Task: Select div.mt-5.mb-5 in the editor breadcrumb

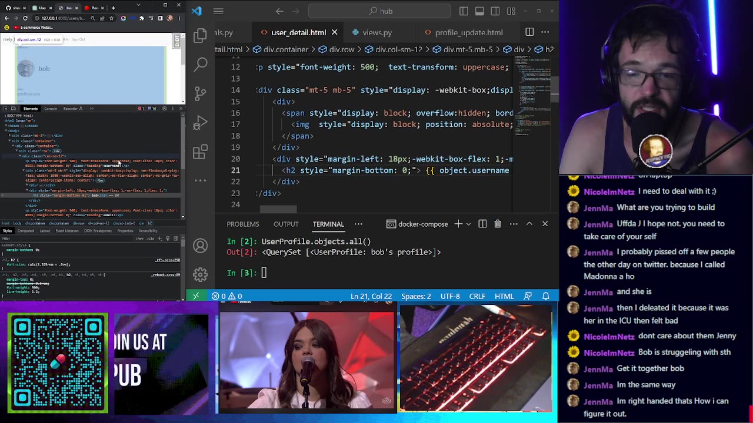Action: point(462,49)
